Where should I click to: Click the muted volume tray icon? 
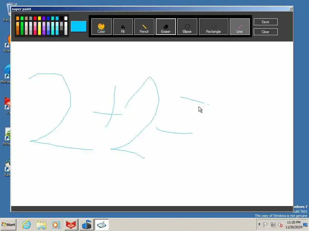tap(280, 224)
